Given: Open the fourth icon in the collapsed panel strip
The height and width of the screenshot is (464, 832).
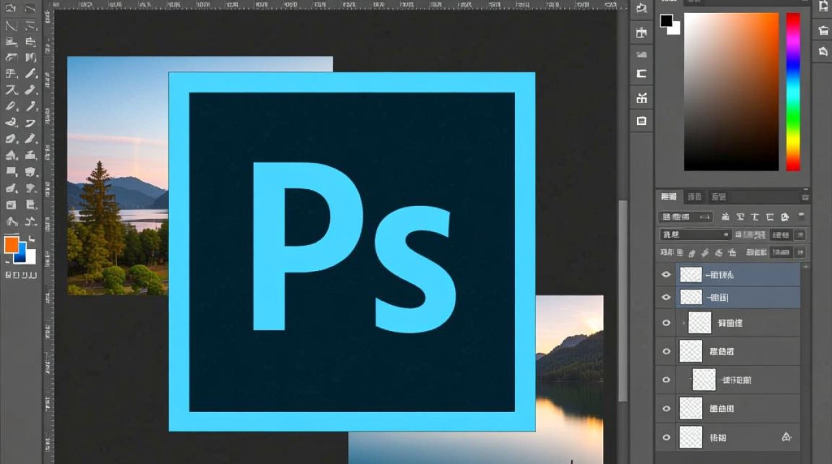Looking at the screenshot, I should [x=641, y=74].
